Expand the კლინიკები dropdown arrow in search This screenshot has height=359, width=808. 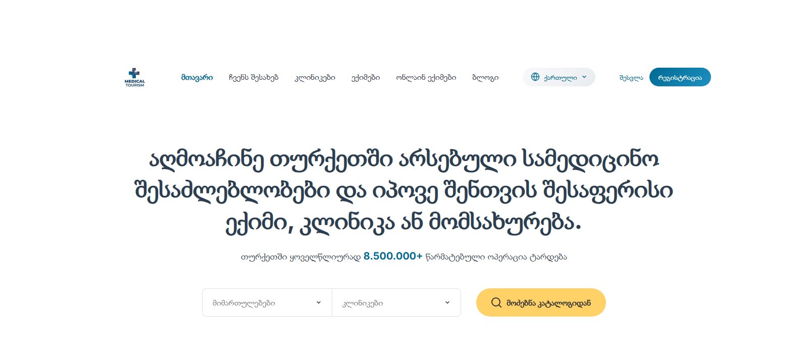click(447, 302)
